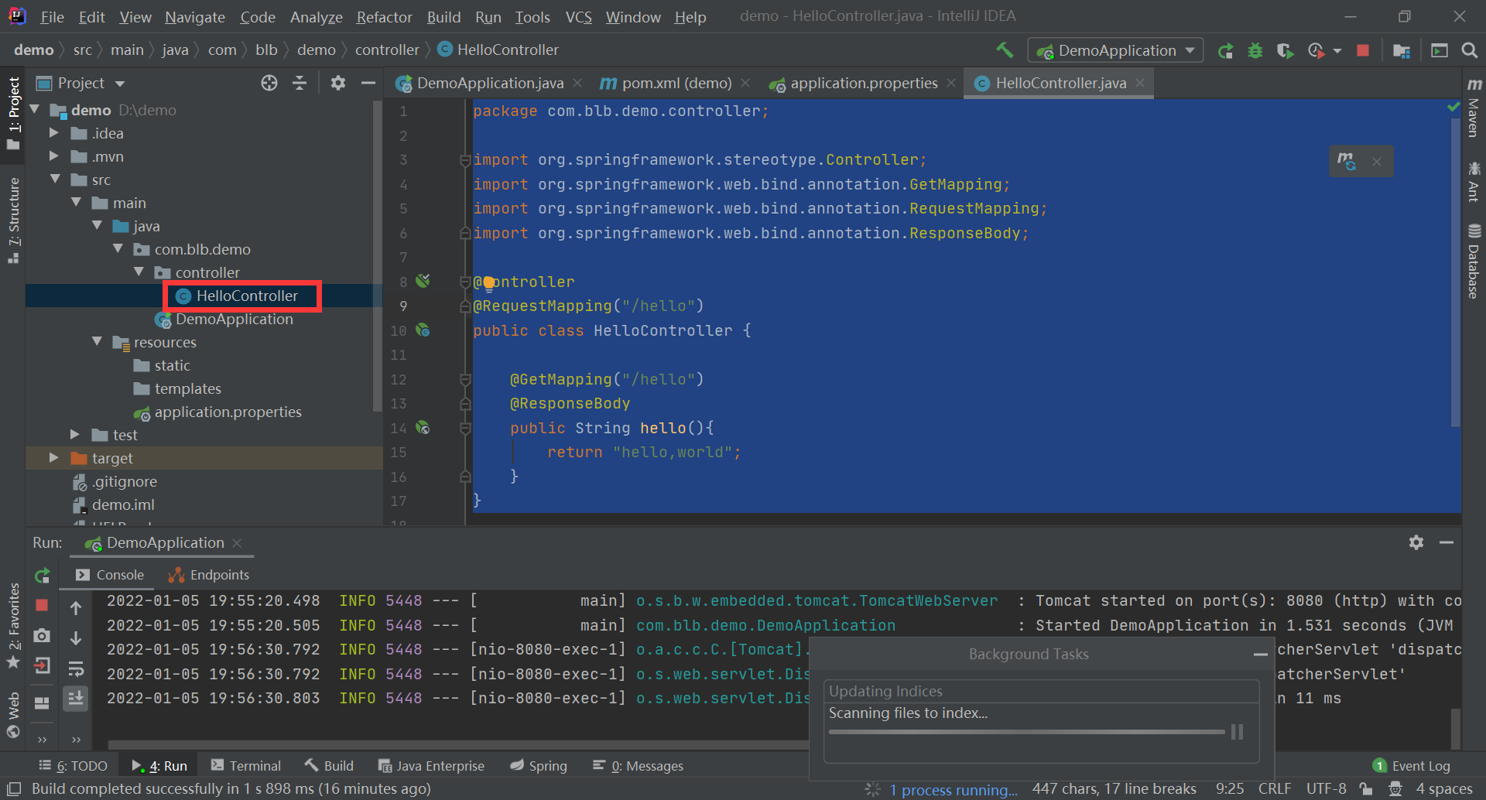Open Spring tool window
1486x800 pixels.
pyautogui.click(x=539, y=766)
